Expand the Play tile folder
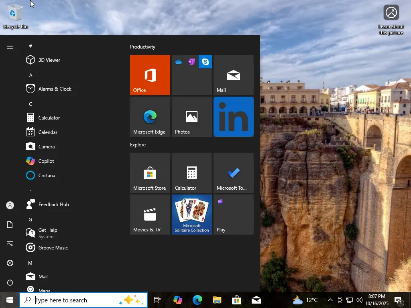411x308 pixels. (x=234, y=215)
